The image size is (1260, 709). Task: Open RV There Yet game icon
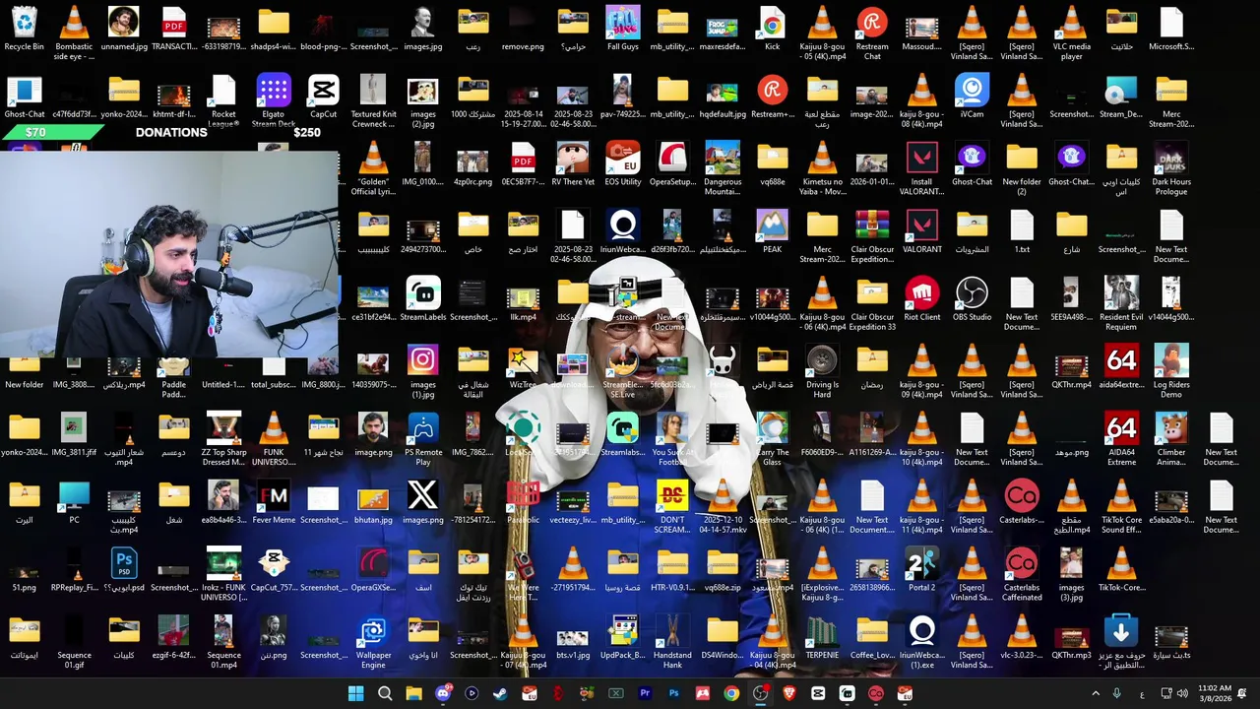pos(573,164)
